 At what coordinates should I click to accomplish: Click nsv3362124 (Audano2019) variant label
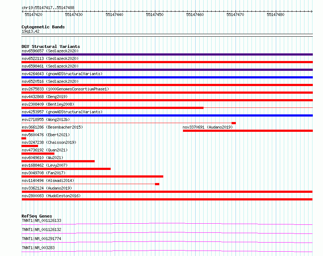pos(47,188)
